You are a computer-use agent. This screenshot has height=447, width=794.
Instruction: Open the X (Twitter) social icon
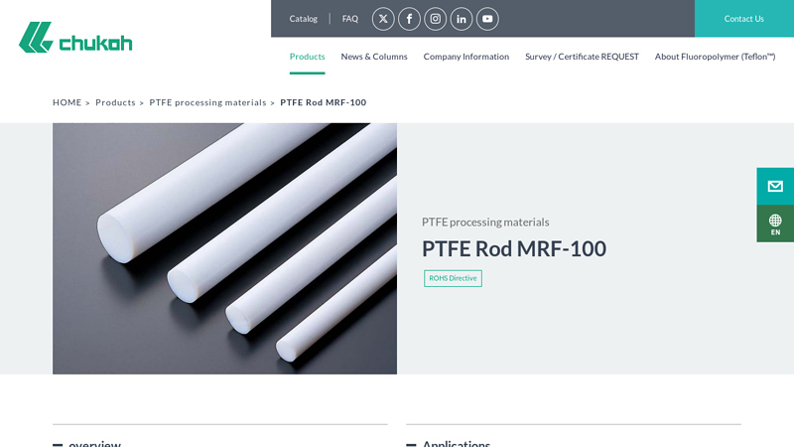point(383,19)
